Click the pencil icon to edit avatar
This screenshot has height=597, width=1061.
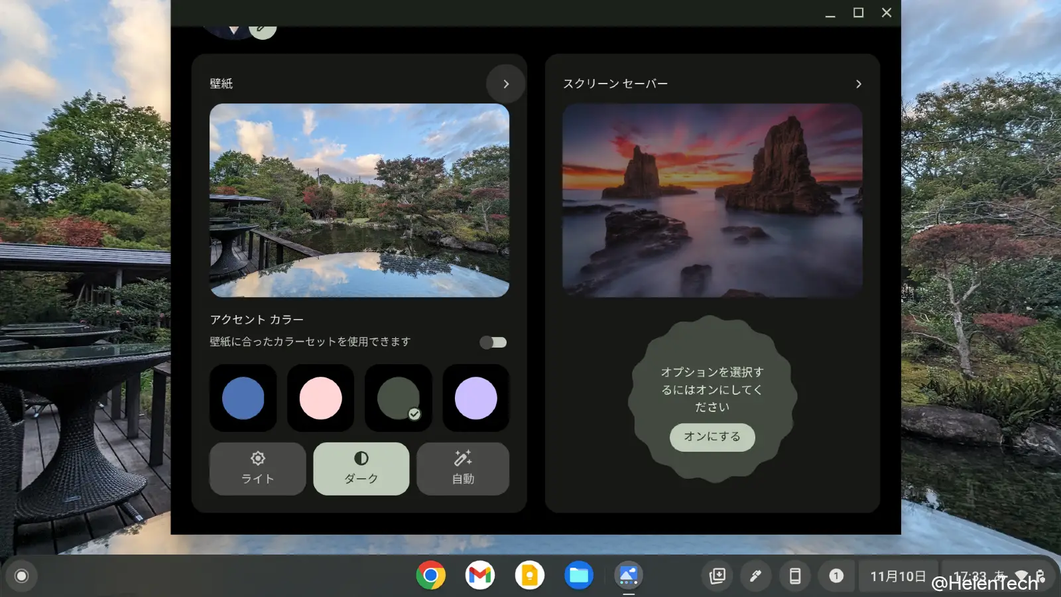pyautogui.click(x=263, y=28)
